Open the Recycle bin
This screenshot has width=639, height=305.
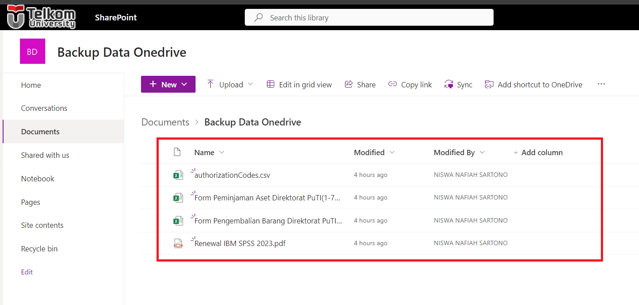click(39, 249)
